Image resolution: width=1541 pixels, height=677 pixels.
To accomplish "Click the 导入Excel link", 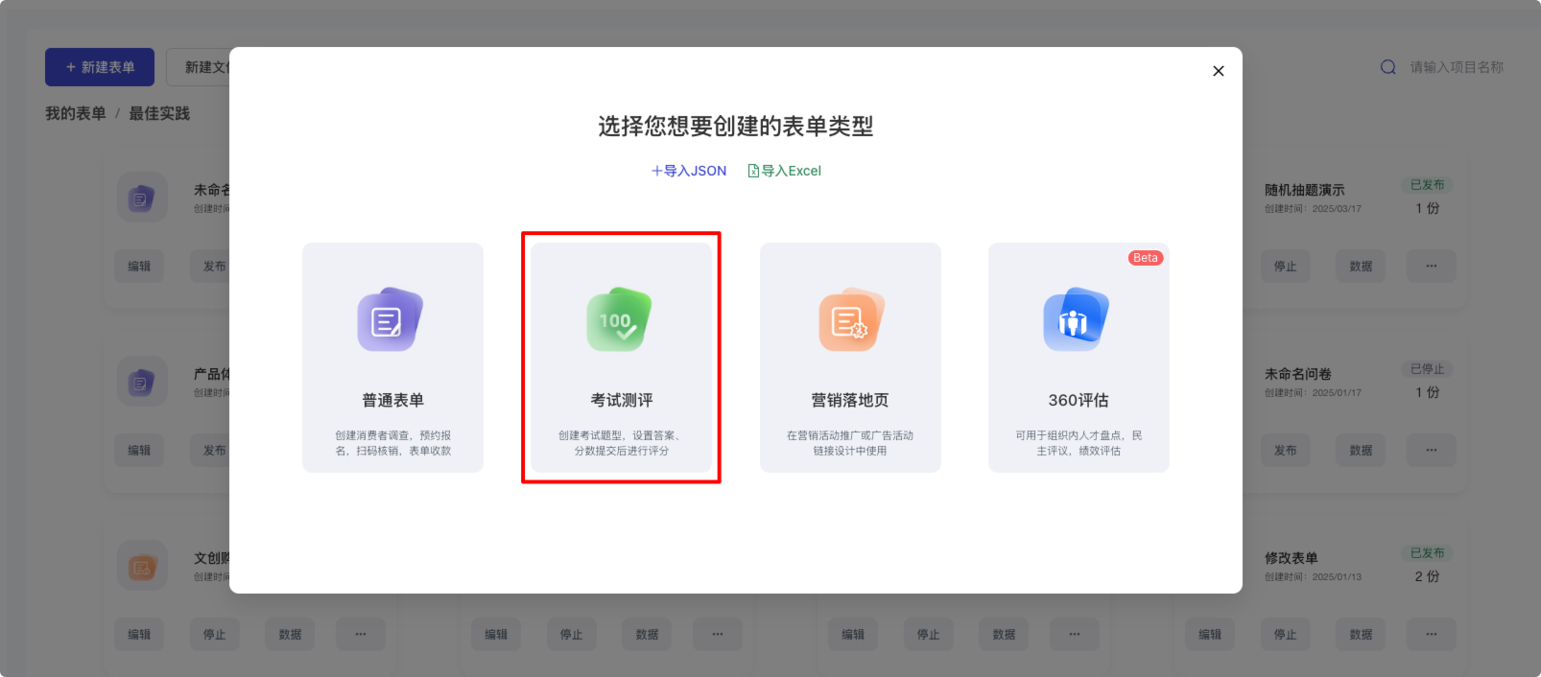I will coord(785,171).
